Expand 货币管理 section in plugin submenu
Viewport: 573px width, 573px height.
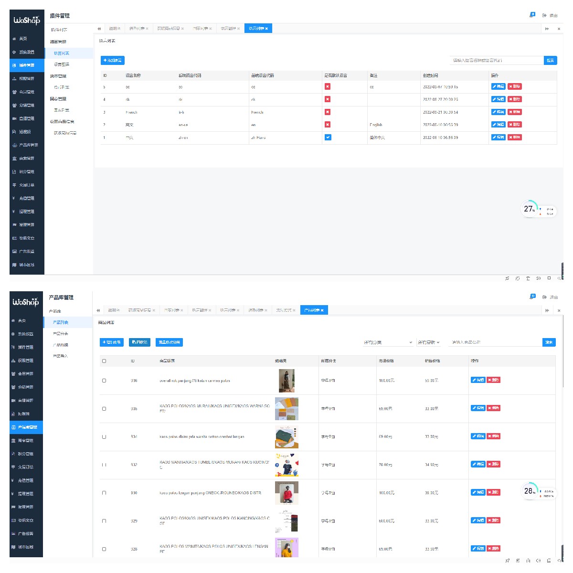tap(58, 76)
